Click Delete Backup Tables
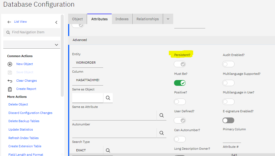 coord(24,121)
